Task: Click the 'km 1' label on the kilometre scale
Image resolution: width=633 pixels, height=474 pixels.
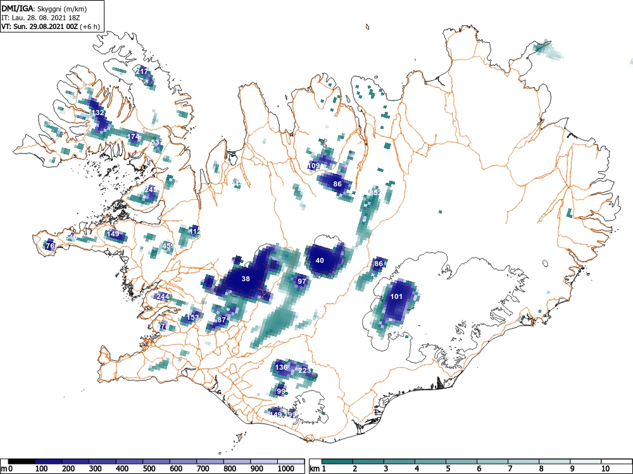Action: pyautogui.click(x=318, y=469)
